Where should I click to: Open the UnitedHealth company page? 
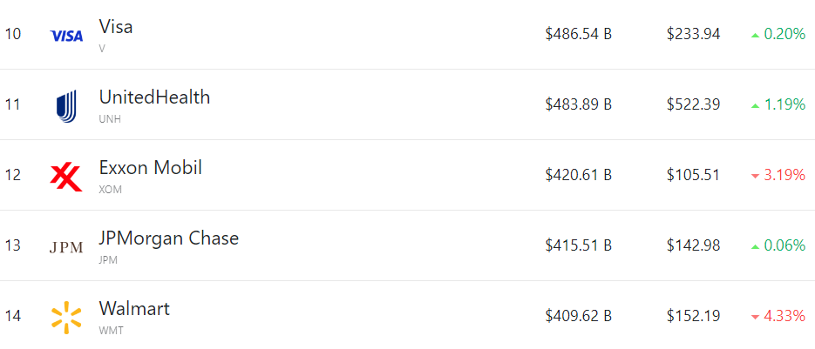(154, 97)
